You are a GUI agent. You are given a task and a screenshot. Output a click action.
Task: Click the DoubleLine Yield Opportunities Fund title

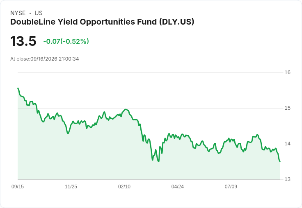(102, 22)
